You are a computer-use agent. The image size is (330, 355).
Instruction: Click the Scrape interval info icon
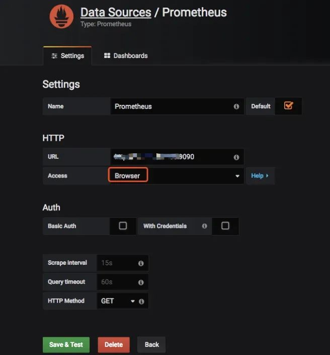(141, 263)
